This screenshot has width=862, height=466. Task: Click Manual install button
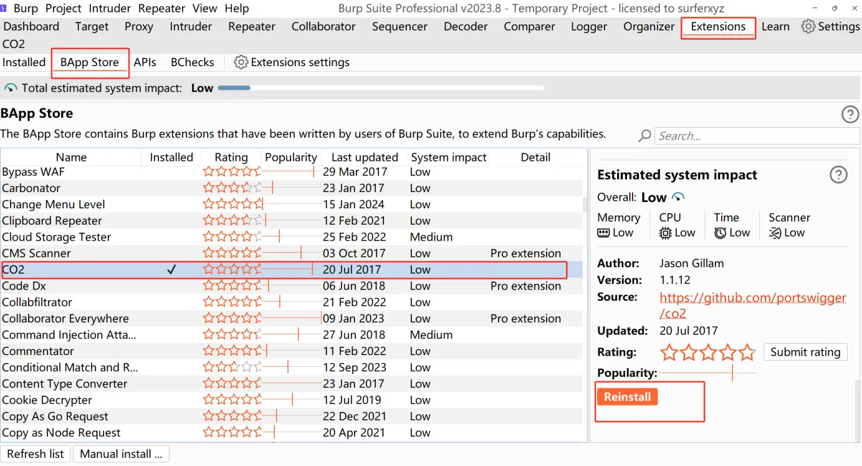pos(121,454)
